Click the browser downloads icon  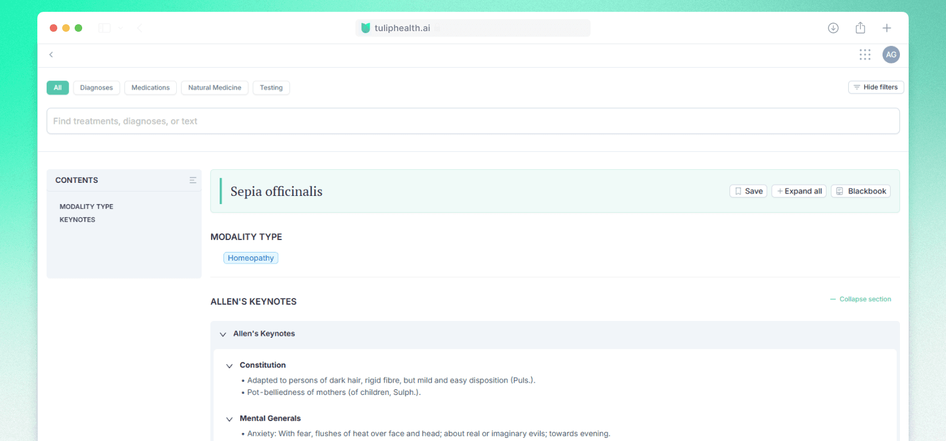tap(833, 28)
